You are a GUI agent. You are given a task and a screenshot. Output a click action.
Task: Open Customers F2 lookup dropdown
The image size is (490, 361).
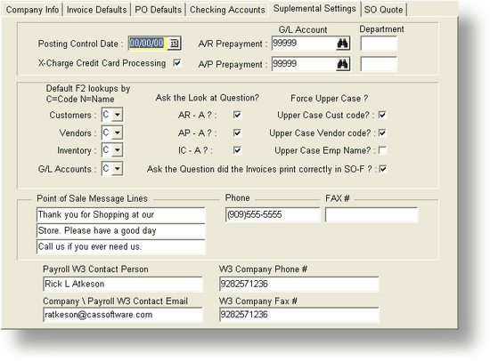[x=118, y=115]
